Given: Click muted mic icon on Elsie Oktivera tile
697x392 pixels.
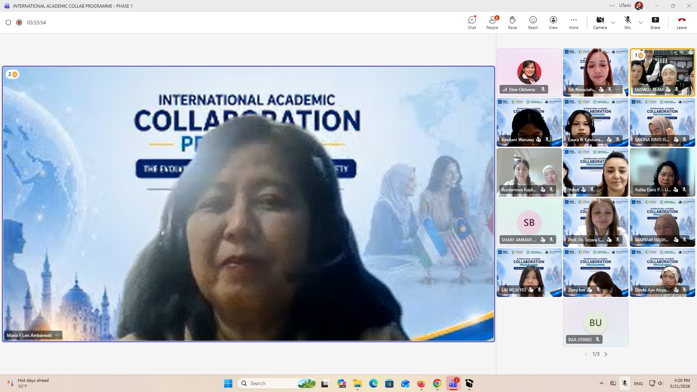Looking at the screenshot, I should [543, 89].
